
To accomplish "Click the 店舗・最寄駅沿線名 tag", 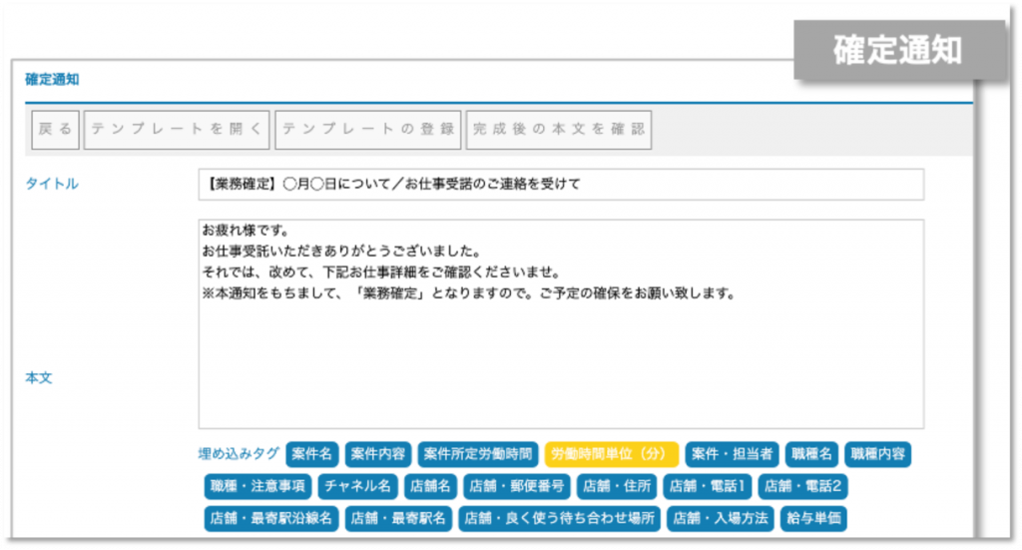I will (271, 519).
